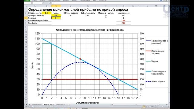Open the Insert Function fx button
Screen dimensions: 194x109
(50, 3)
